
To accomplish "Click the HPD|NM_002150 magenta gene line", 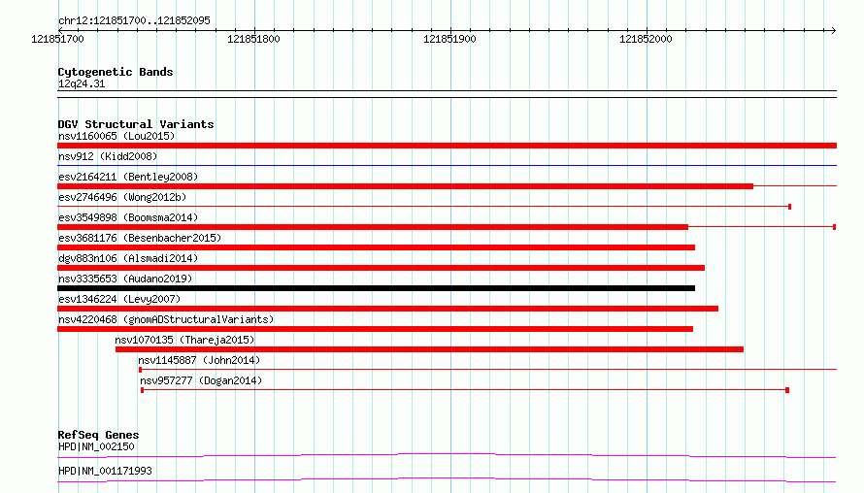I will coord(447,455).
